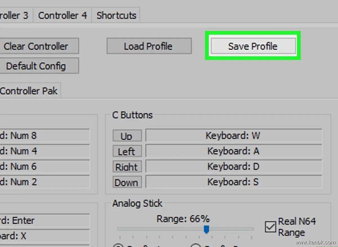Image resolution: width=338 pixels, height=247 pixels.
Task: Select the Keyboard: W mapping field
Action: point(233,136)
